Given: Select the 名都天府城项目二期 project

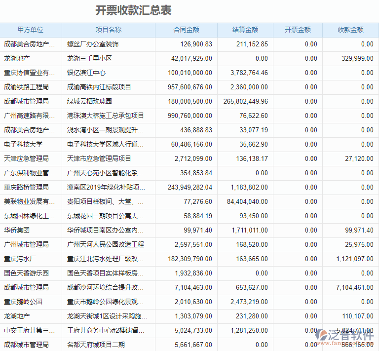Looking at the screenshot, I should 96,345.
